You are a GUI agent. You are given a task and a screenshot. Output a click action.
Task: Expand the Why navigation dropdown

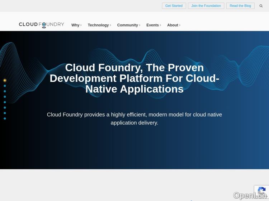coord(76,25)
